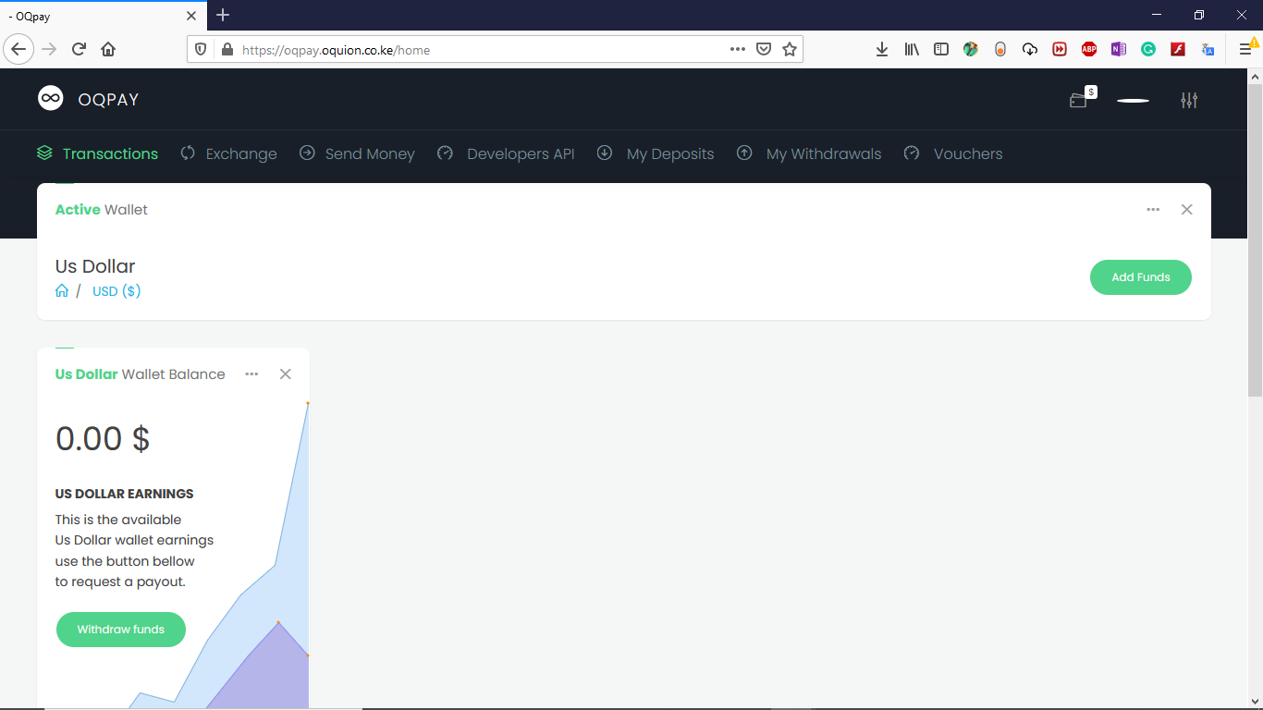Click the tracking protection shield icon

pos(201,50)
